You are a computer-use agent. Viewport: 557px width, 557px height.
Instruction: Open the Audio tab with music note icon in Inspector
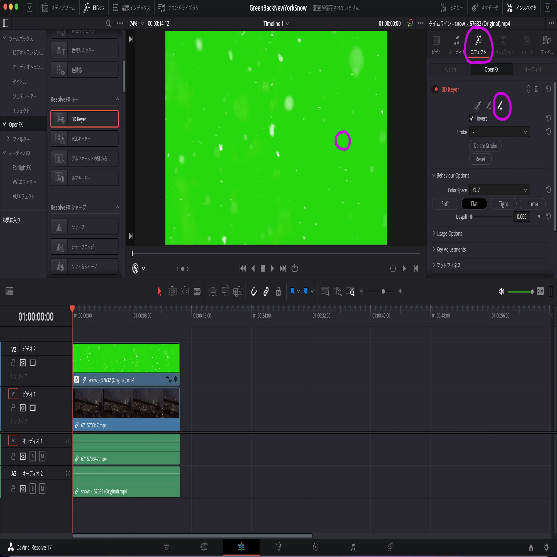456,45
